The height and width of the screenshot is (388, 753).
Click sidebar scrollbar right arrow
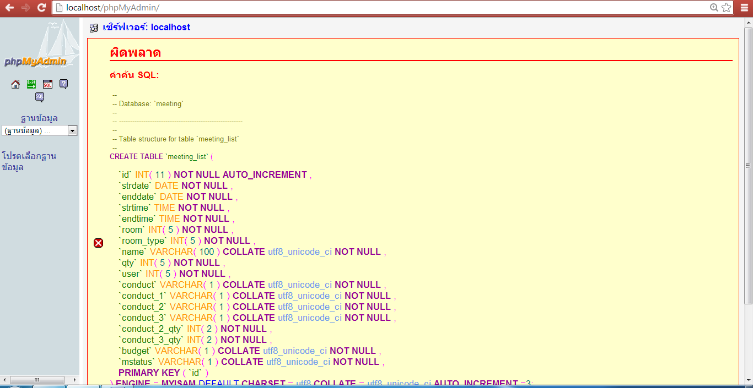[74, 380]
